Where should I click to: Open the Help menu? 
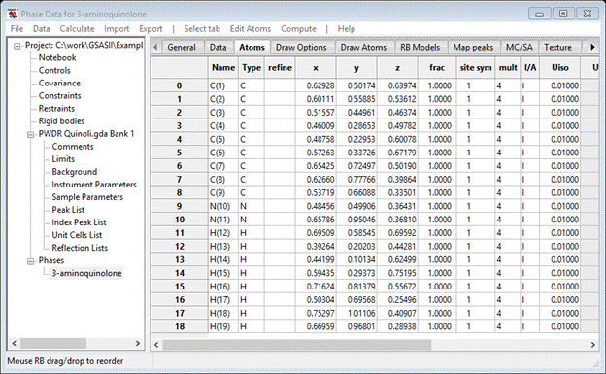click(347, 28)
